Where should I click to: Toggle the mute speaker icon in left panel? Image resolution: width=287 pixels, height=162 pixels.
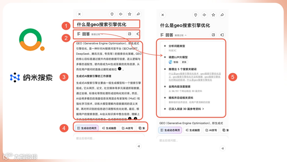click(121, 14)
